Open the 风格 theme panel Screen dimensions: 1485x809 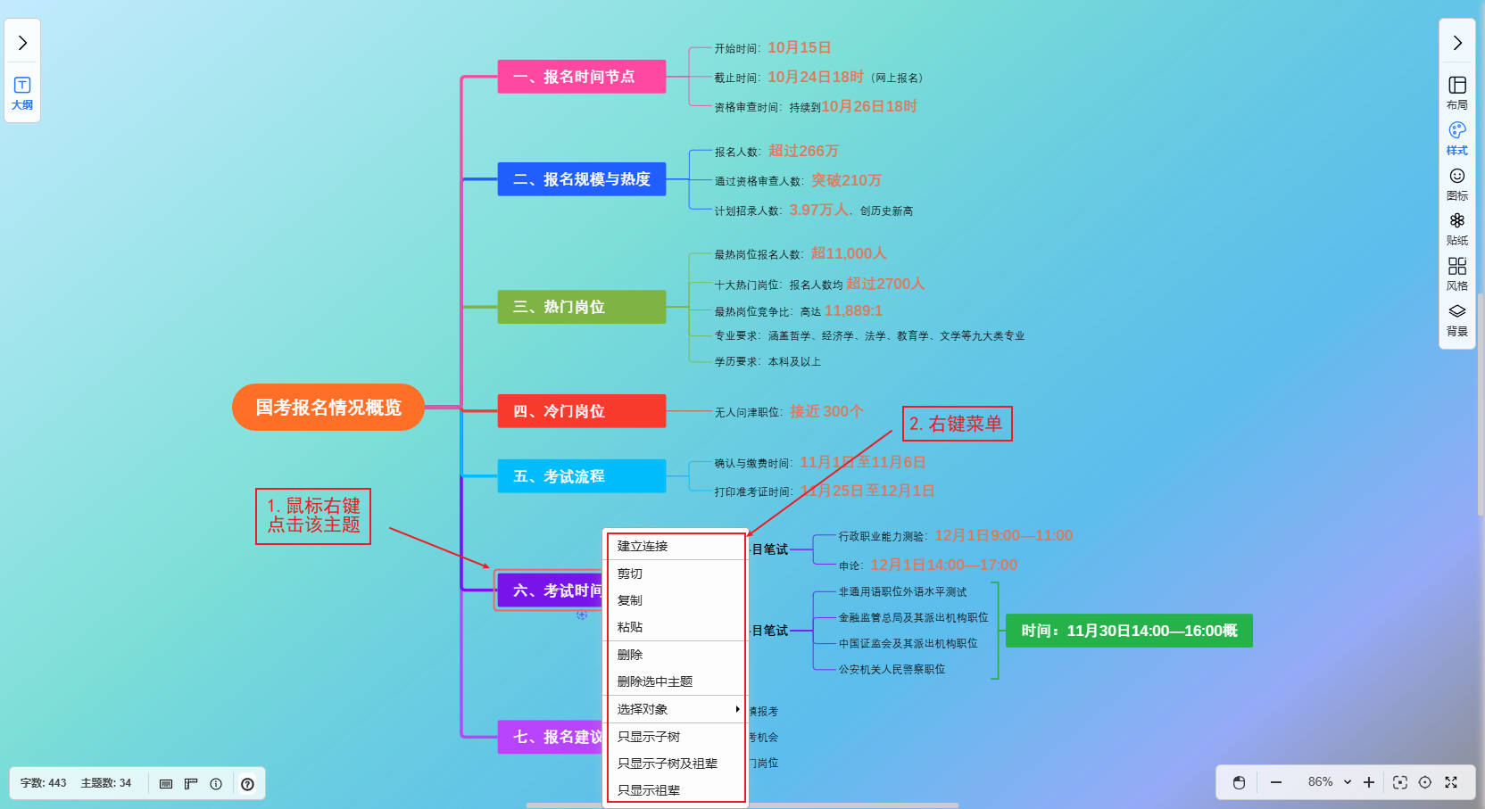1456,273
